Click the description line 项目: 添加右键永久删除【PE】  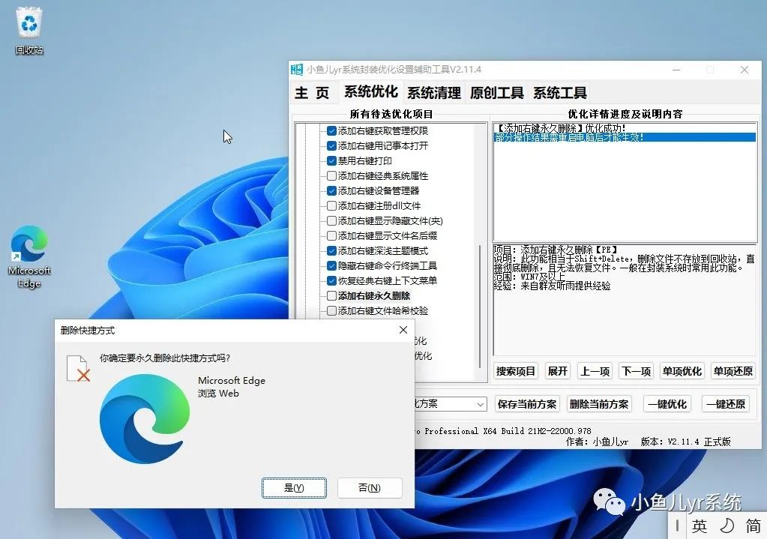coord(556,250)
